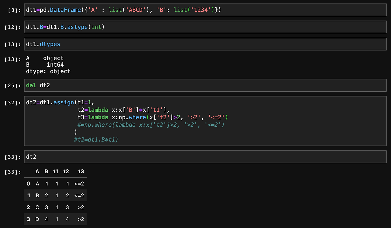
Task: Click the cell containing dt1=pd.DataFrame code
Action: tap(205, 10)
